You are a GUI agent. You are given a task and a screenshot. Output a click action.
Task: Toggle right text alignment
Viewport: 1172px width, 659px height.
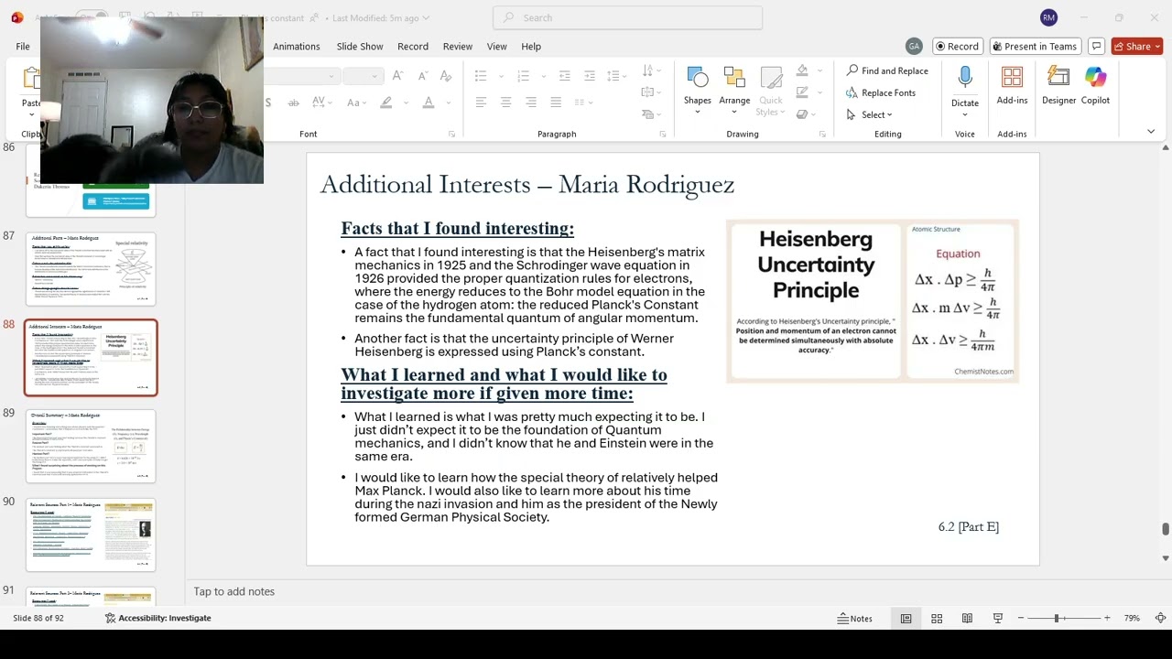pos(530,103)
